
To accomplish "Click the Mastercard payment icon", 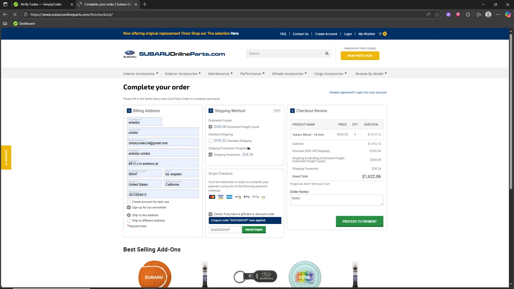I will point(212,197).
